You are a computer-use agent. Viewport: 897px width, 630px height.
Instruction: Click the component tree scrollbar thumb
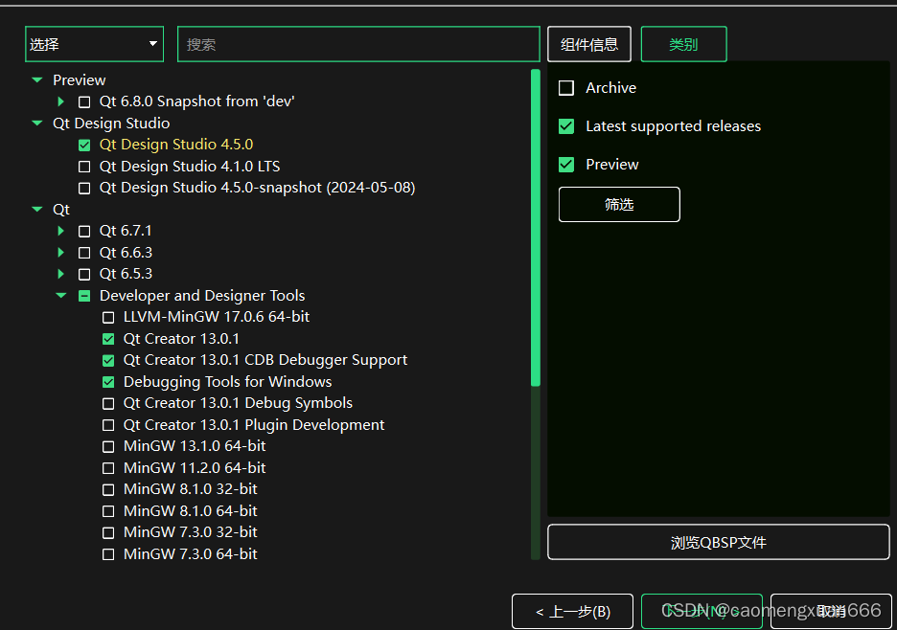click(x=536, y=228)
